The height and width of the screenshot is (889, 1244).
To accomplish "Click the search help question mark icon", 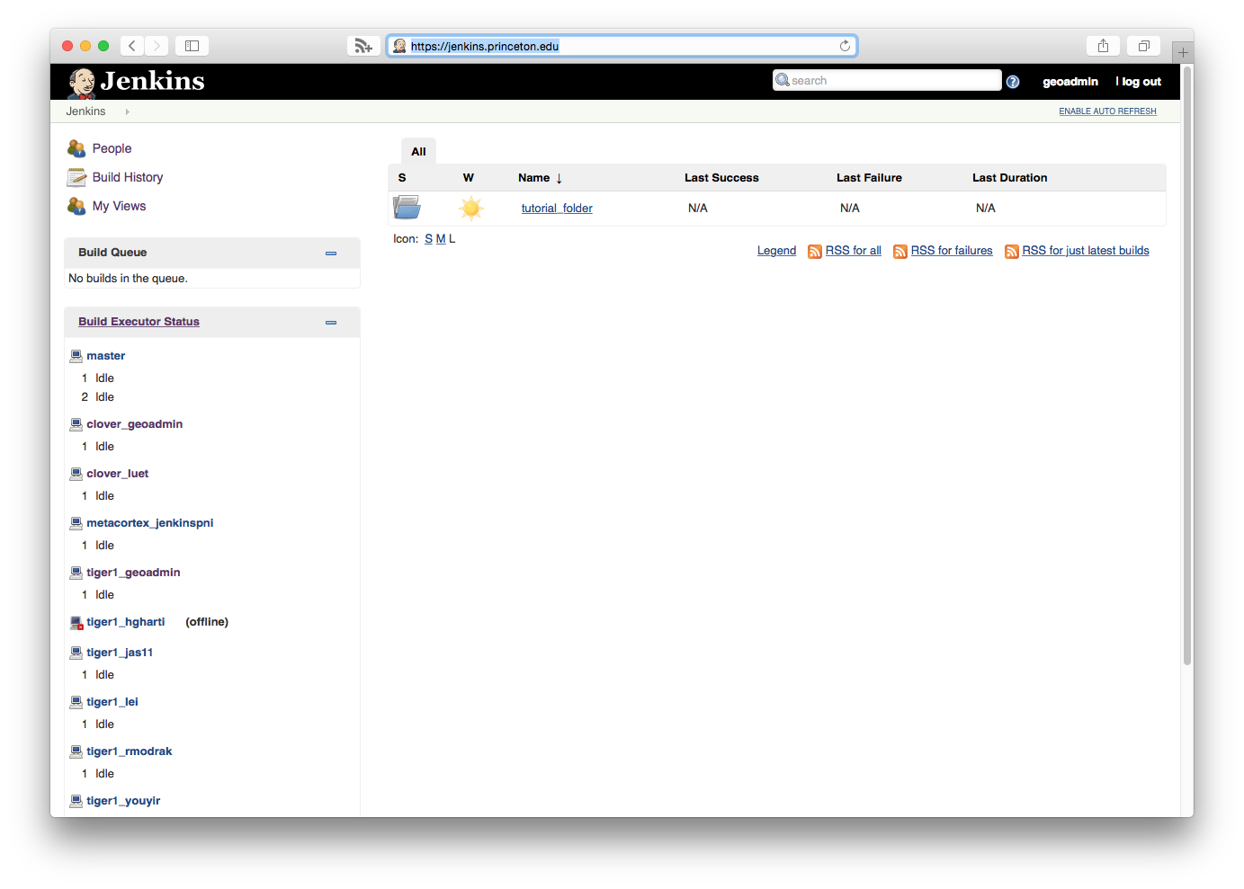I will [1013, 82].
